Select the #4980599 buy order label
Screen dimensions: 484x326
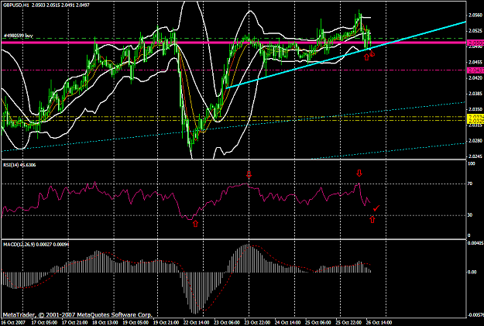[18, 36]
